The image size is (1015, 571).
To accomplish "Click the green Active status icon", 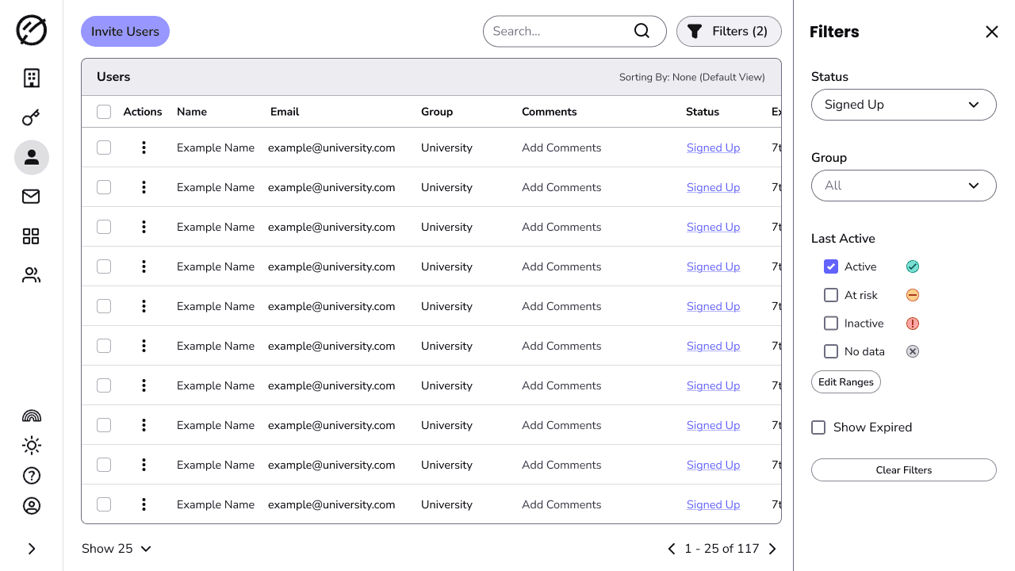I will (x=913, y=266).
